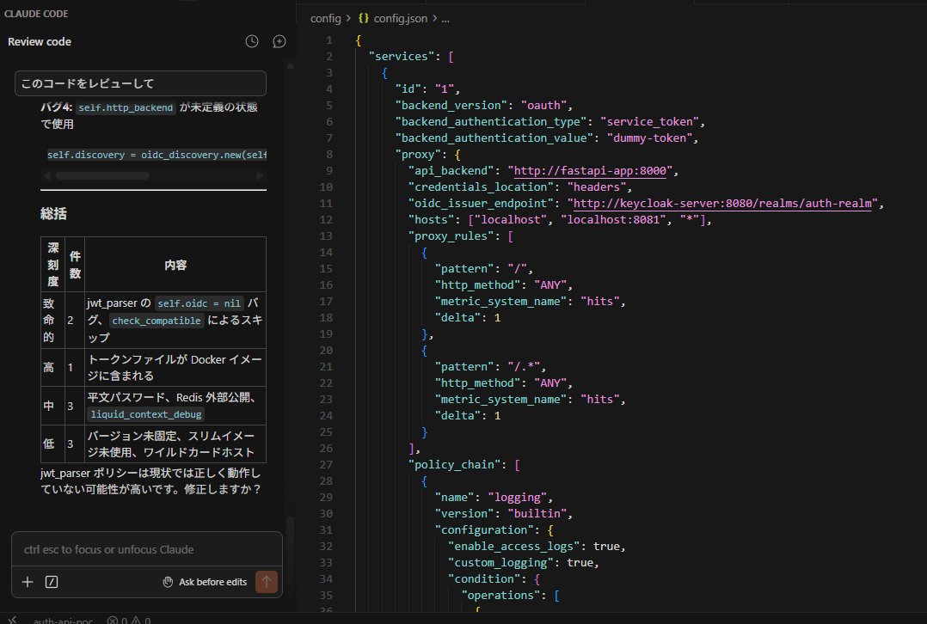This screenshot has width=927, height=624.
Task: Click the "backend_version" key
Action: (x=451, y=105)
